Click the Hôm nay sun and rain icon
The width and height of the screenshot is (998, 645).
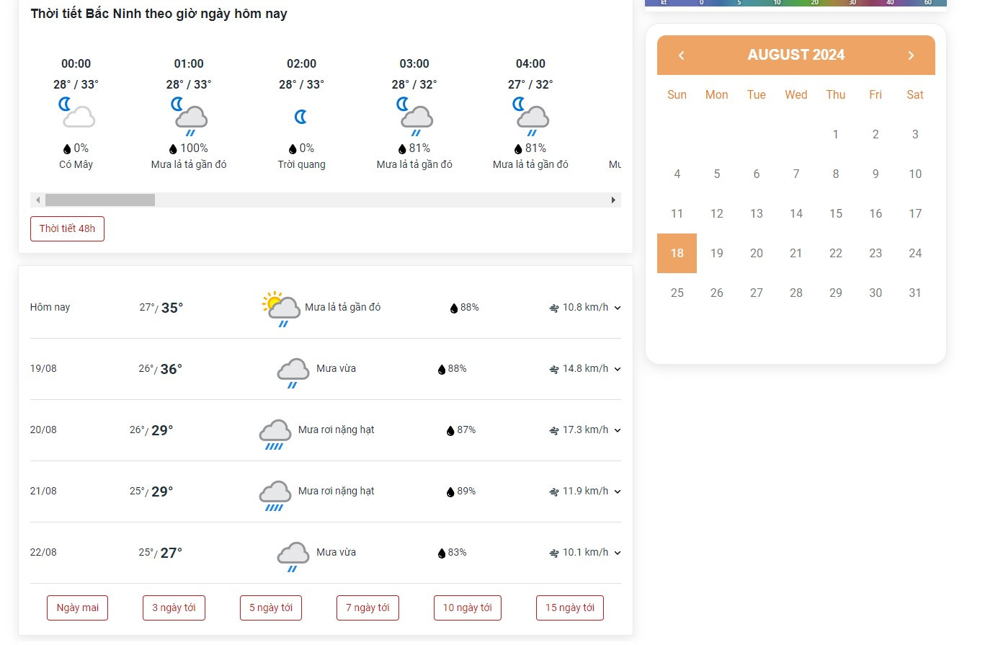click(x=281, y=308)
